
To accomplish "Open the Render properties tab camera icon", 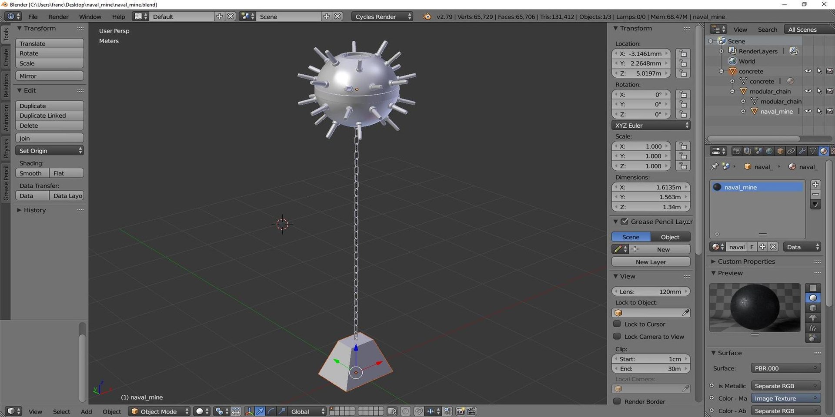I will click(737, 151).
